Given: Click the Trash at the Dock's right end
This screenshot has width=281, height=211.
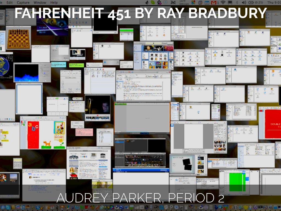Looking at the screenshot, I should (279, 208).
